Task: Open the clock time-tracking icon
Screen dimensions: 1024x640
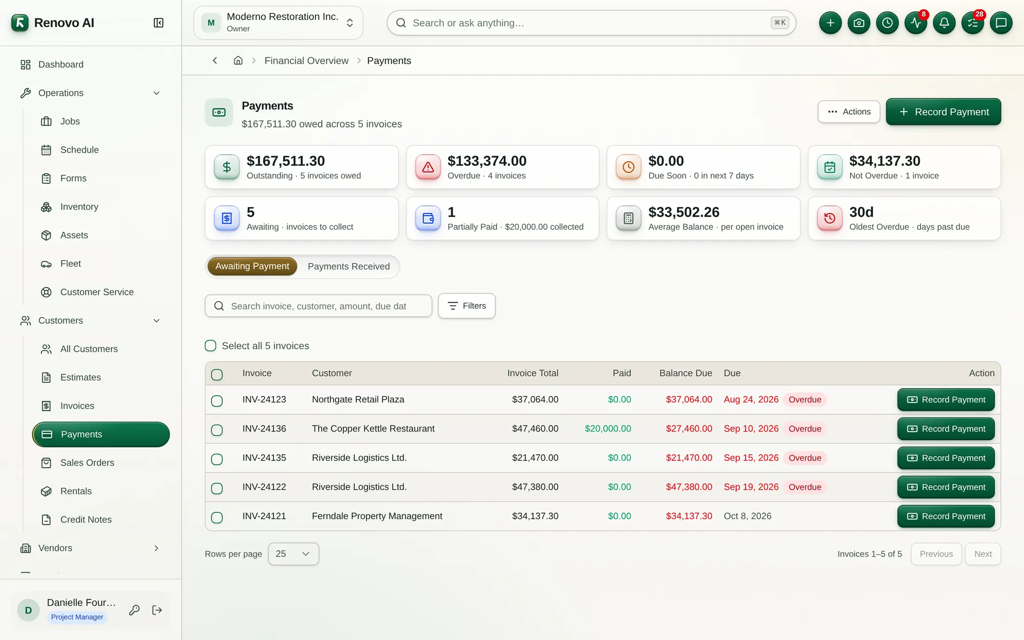Action: pyautogui.click(x=887, y=23)
